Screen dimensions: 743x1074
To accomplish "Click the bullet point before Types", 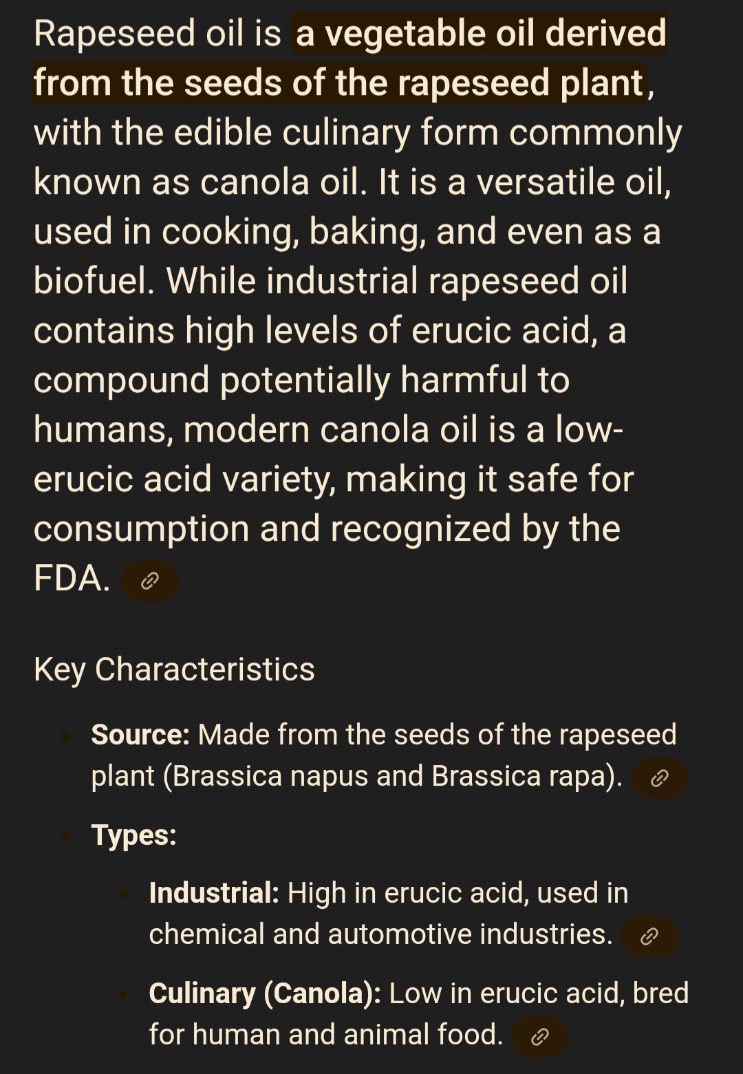I will 66,836.
